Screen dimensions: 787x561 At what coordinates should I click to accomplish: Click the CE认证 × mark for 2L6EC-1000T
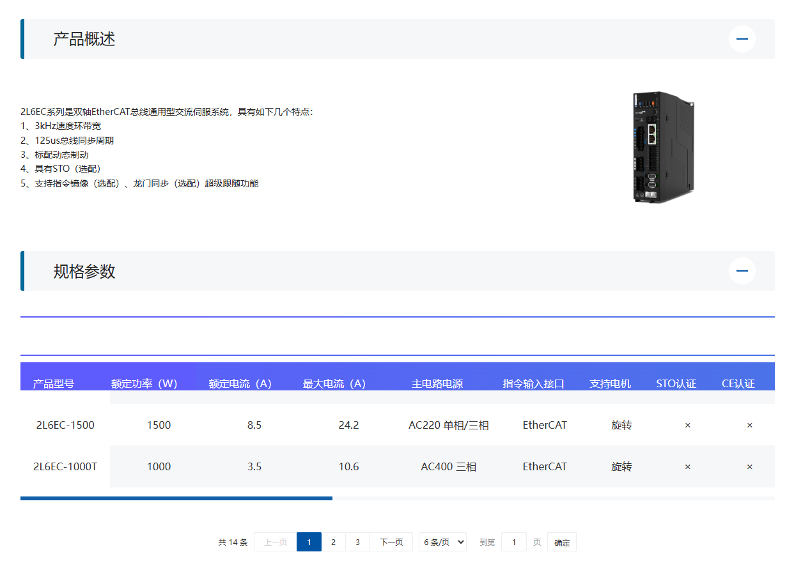[749, 466]
